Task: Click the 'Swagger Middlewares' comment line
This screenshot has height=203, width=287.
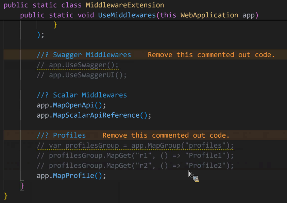Action: [84, 55]
